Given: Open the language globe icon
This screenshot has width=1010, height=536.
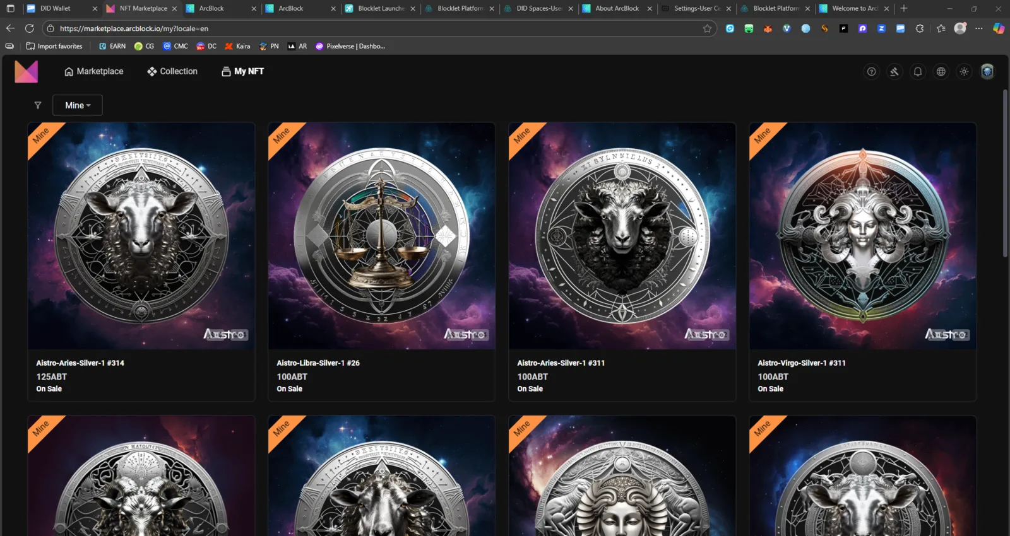Looking at the screenshot, I should coord(941,72).
